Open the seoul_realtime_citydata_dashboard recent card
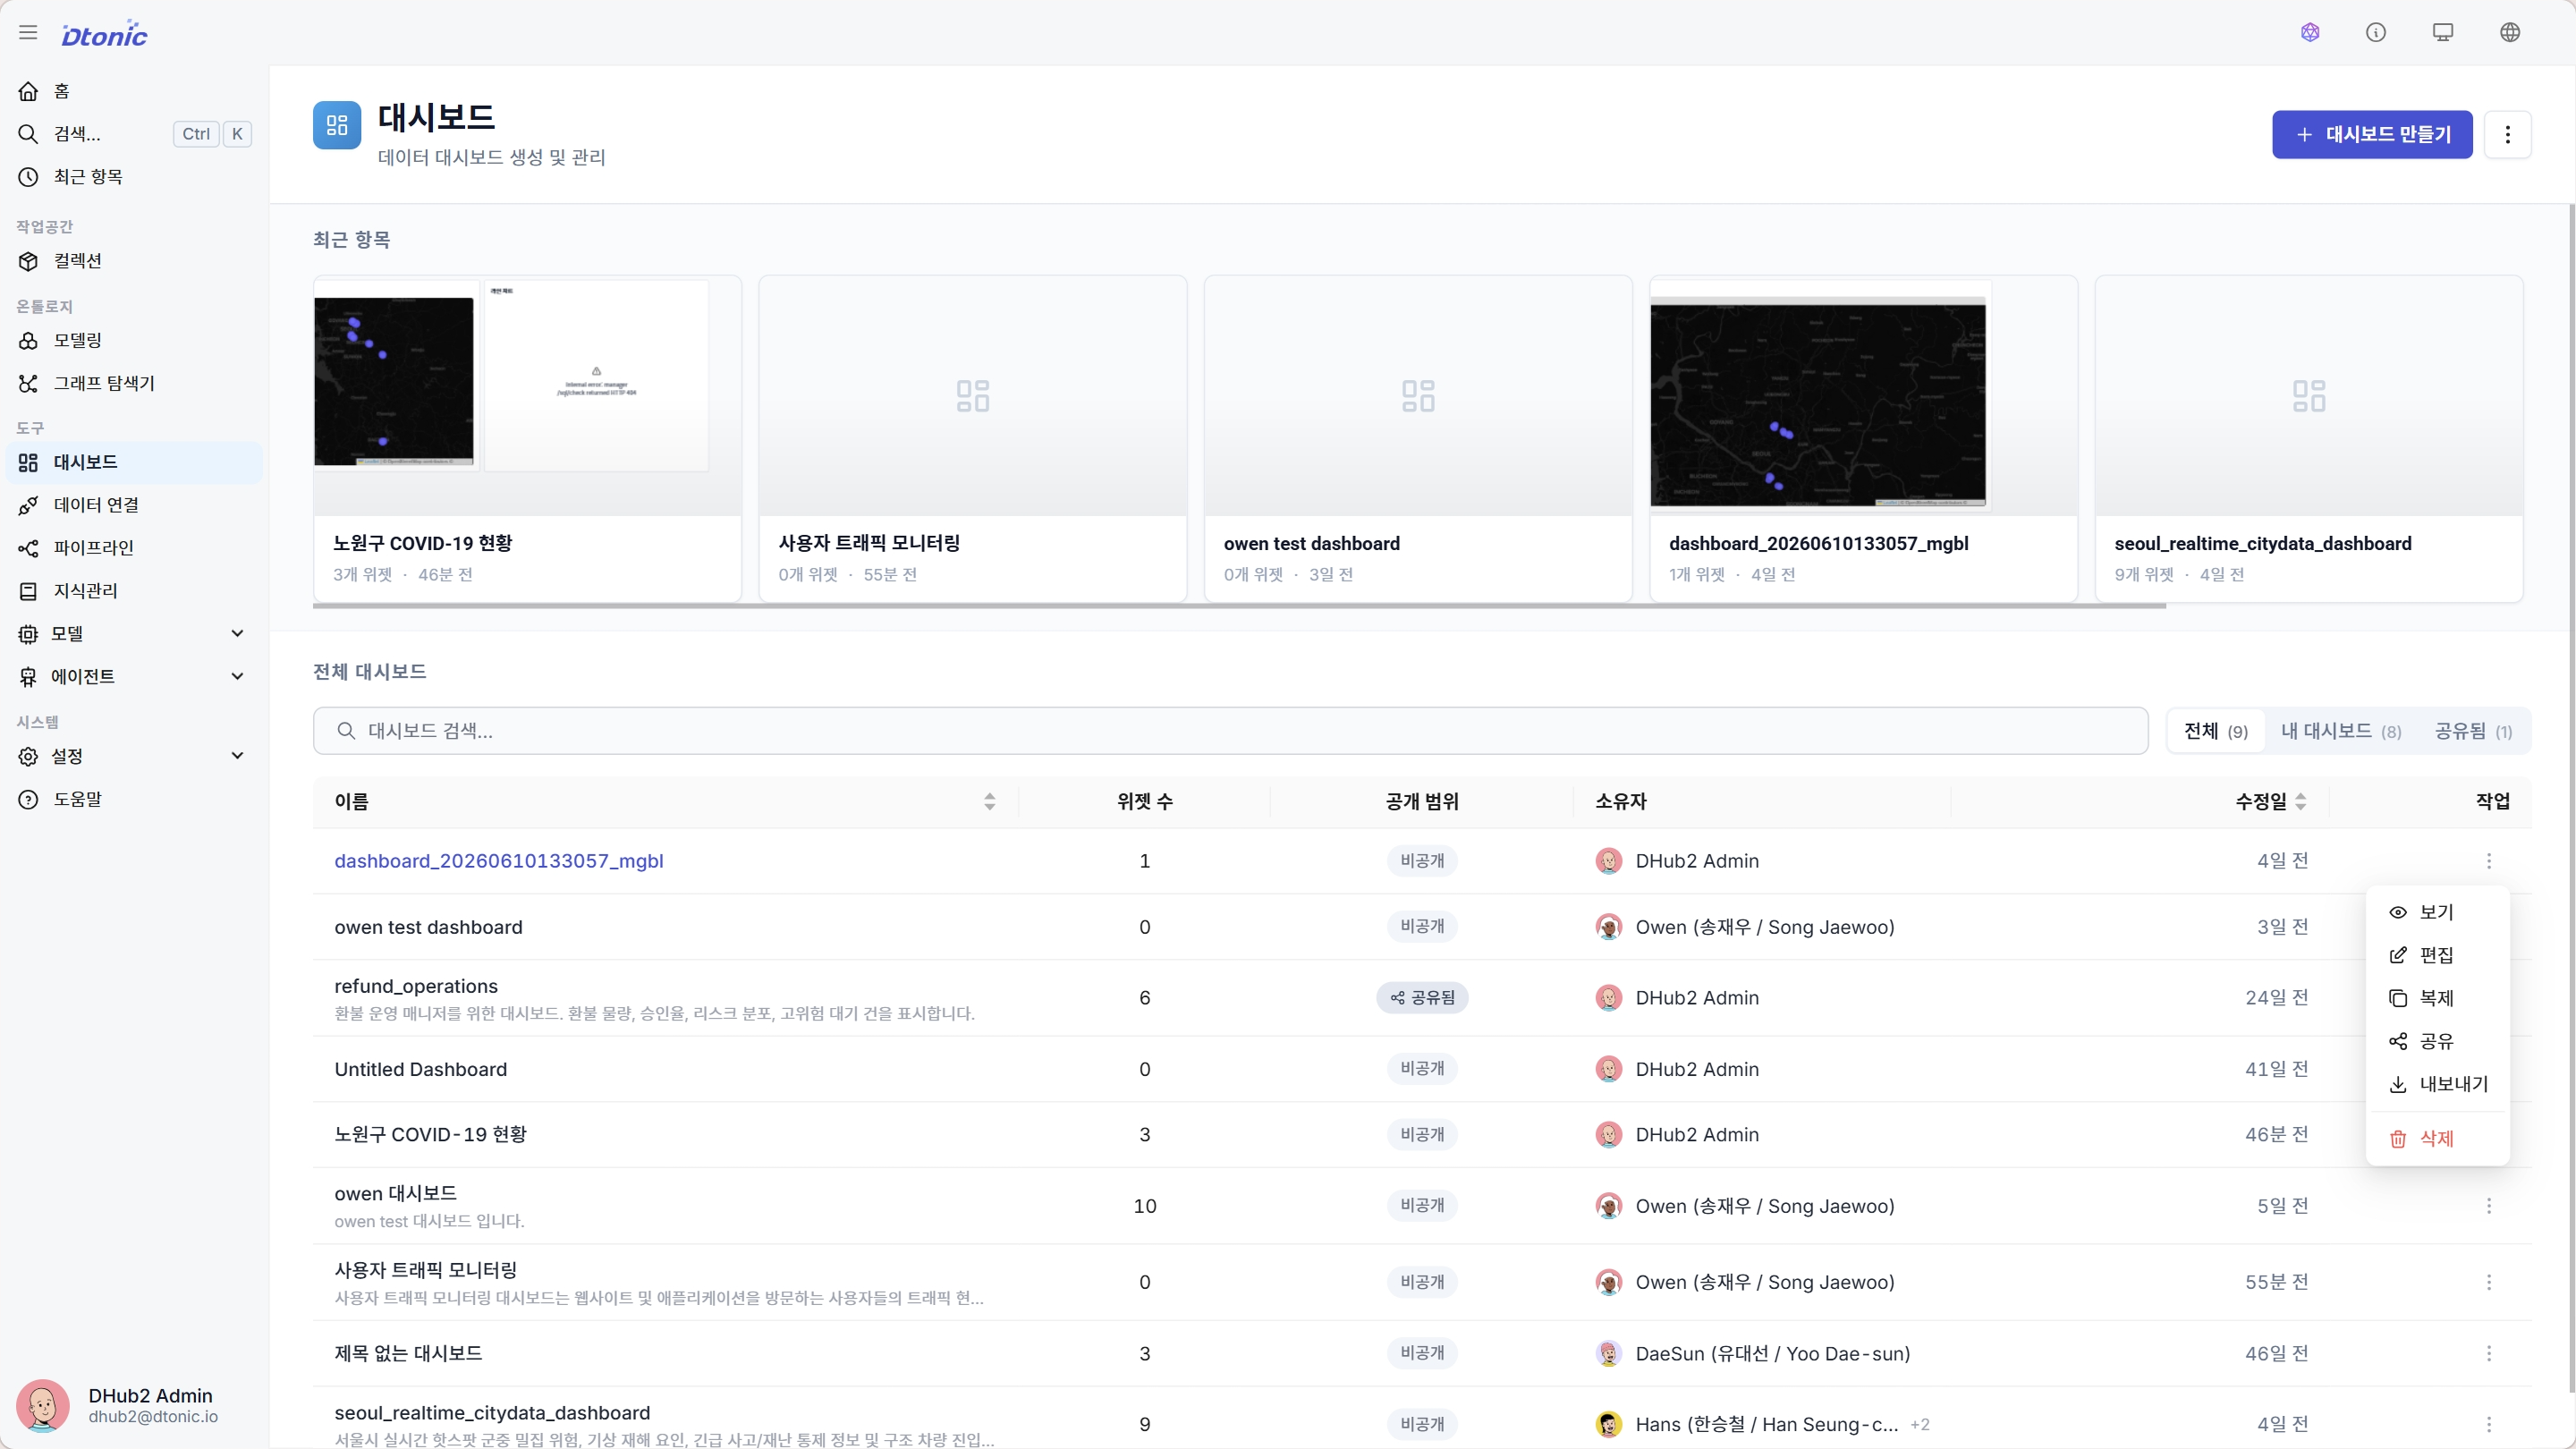 coord(2308,439)
